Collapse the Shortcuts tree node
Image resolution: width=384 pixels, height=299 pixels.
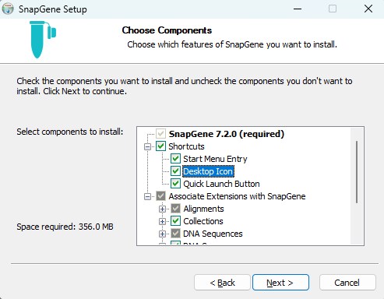147,146
